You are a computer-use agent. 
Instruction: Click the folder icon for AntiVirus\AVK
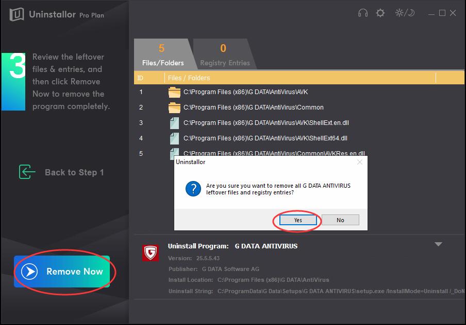click(x=174, y=92)
